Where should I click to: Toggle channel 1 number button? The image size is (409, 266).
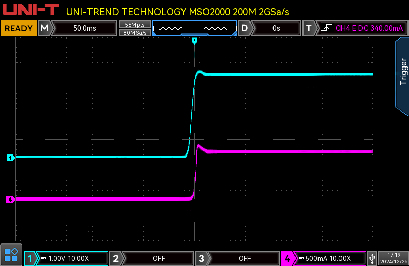(30, 258)
